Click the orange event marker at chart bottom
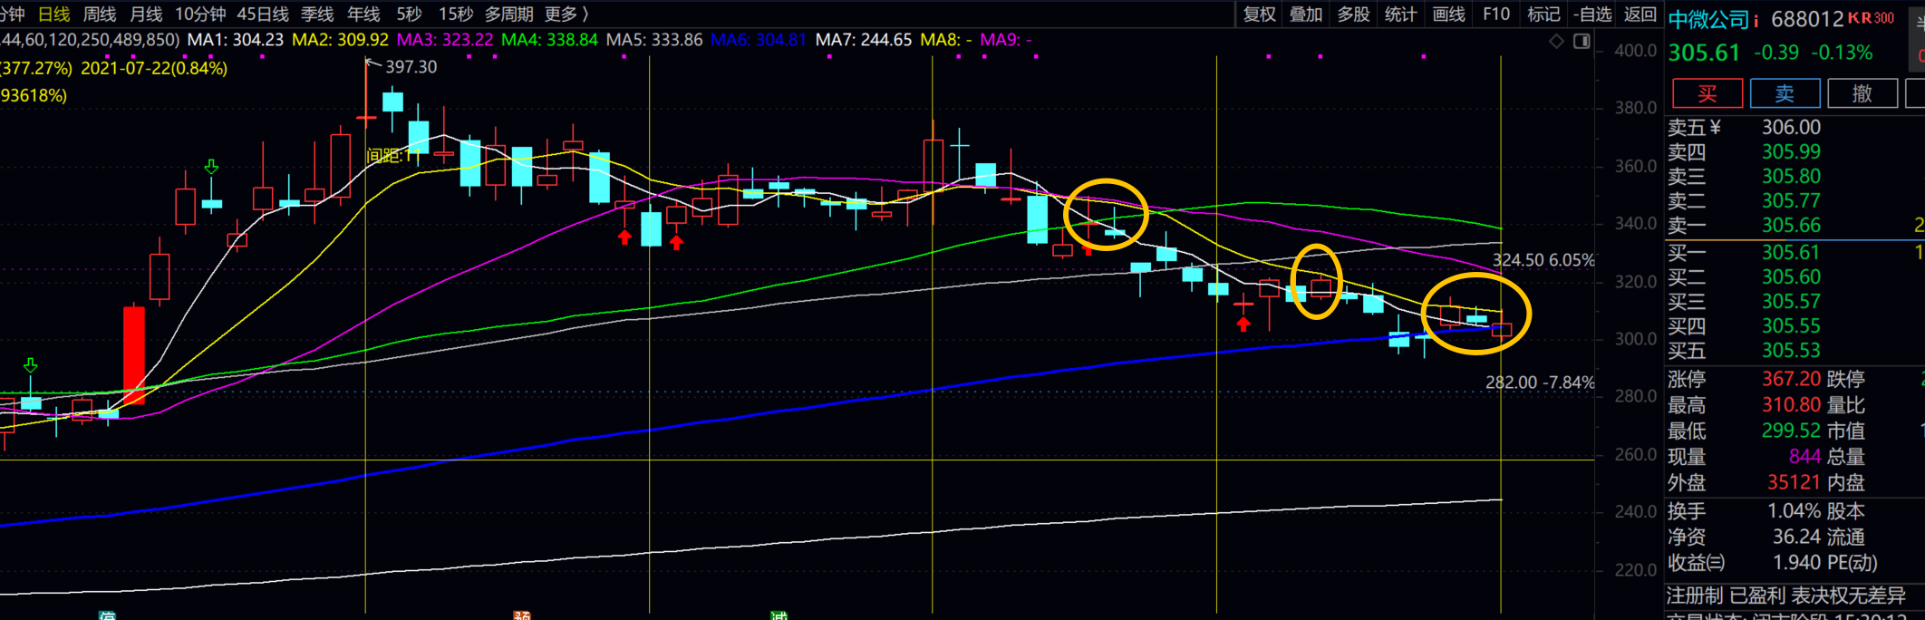This screenshot has height=620, width=1925. pyautogui.click(x=522, y=615)
